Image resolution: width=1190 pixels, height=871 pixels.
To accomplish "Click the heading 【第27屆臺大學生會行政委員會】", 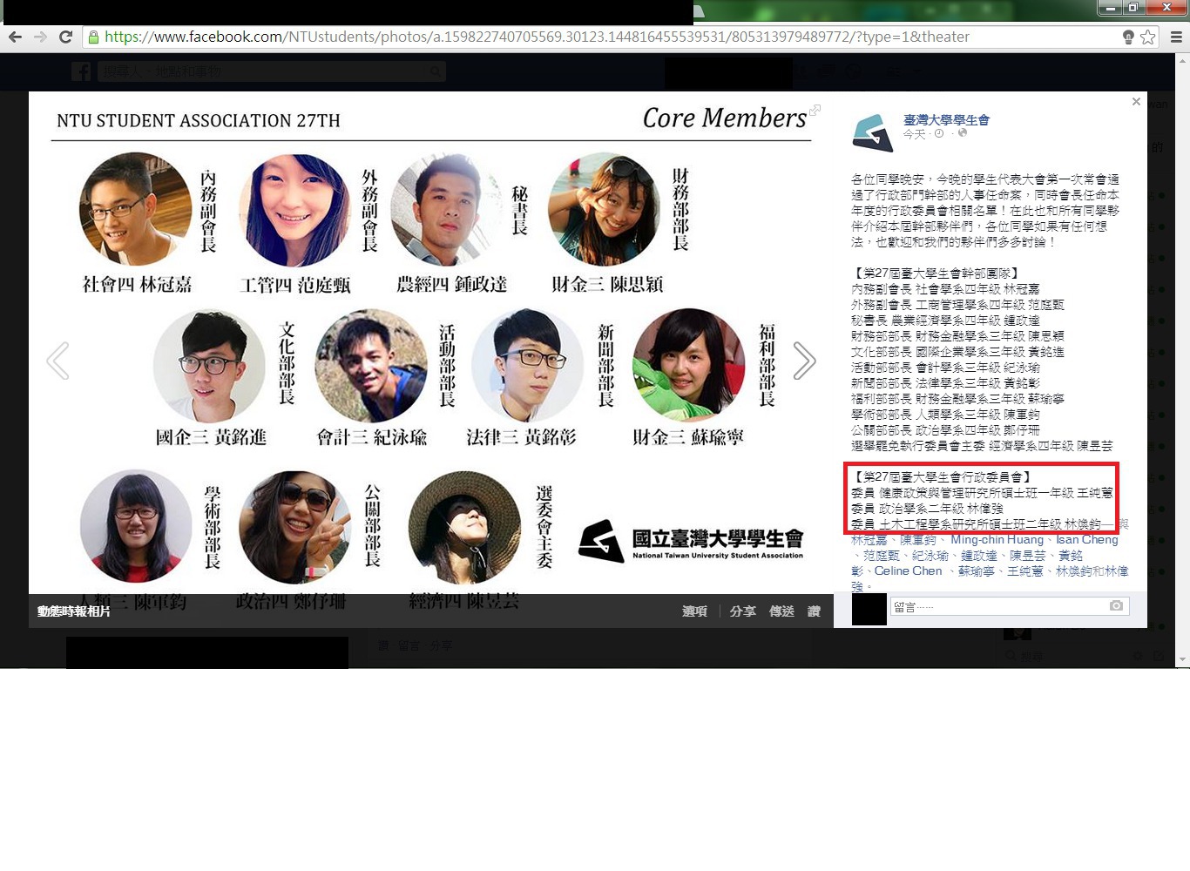I will point(943,477).
